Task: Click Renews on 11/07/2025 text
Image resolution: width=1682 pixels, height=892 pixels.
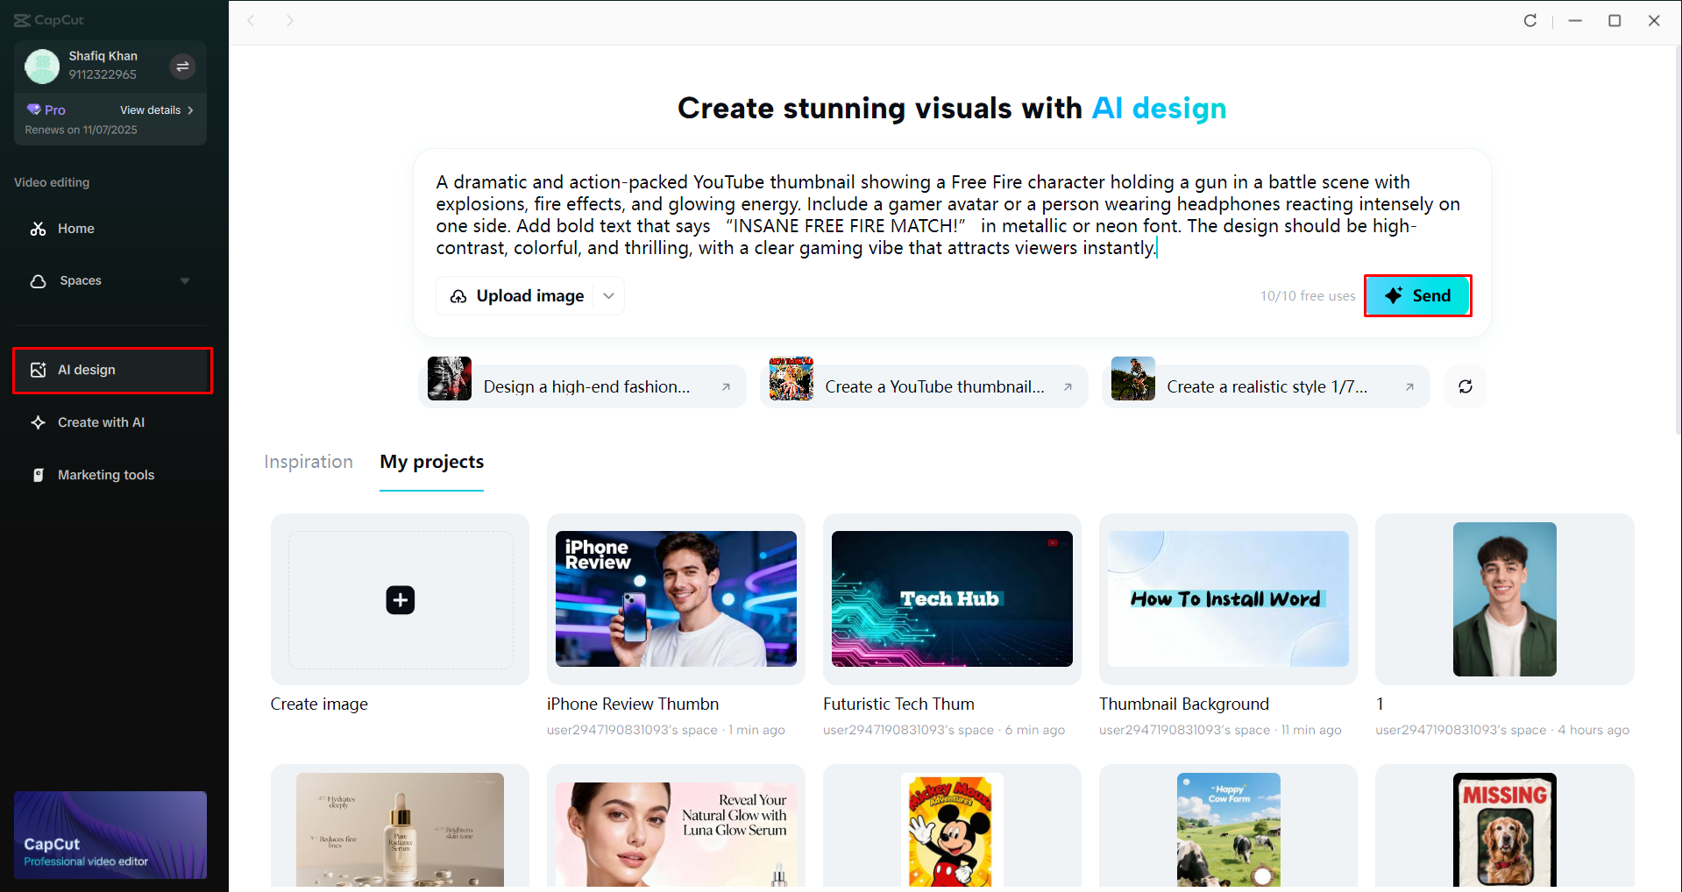Action: point(82,130)
